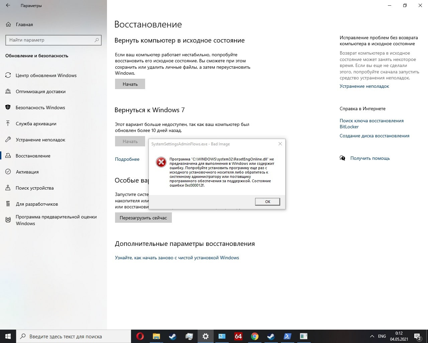This screenshot has width=428, height=343.
Task: Open Устранение неполадок link on right
Action: [x=364, y=86]
